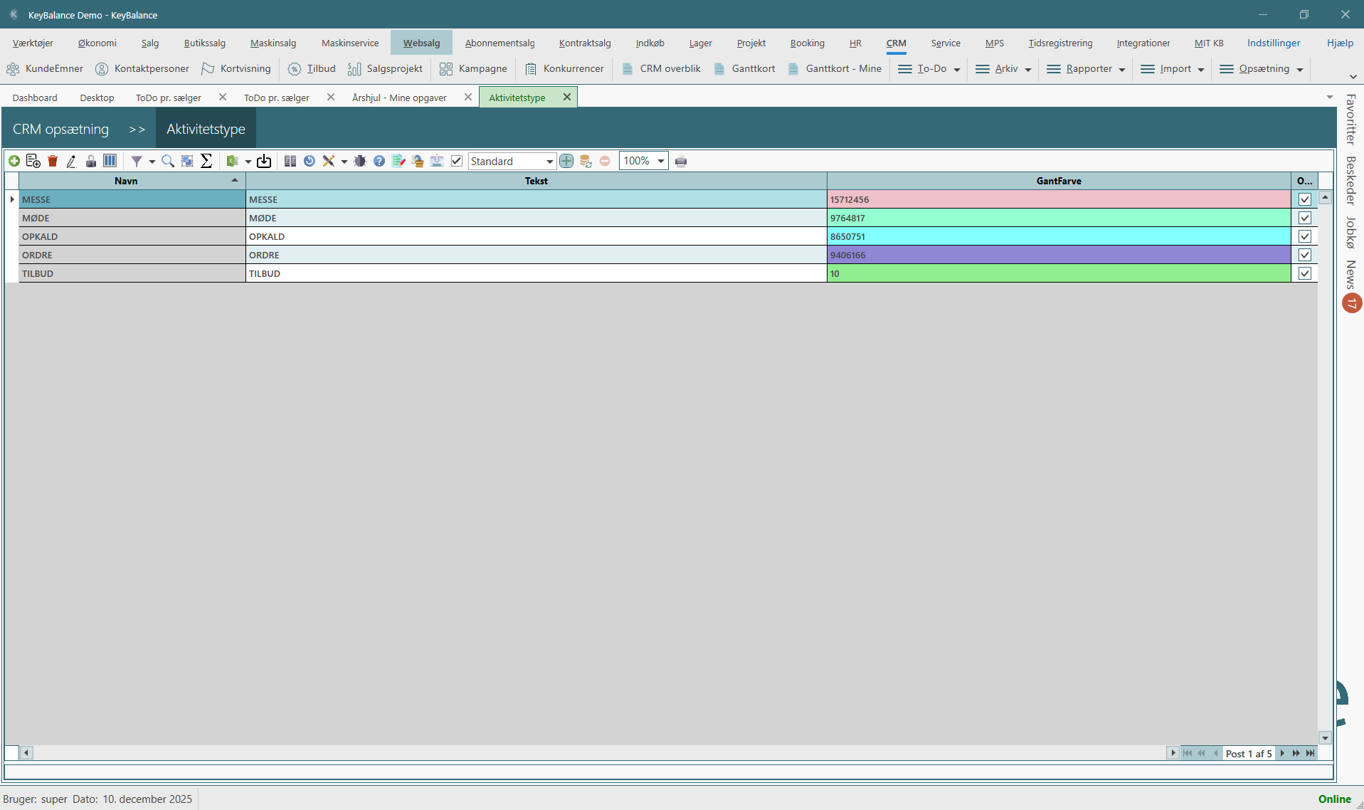
Task: Click the padlock lock icon
Action: [91, 162]
